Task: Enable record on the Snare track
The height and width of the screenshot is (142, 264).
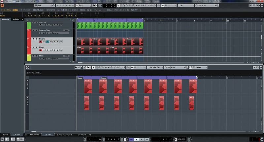Action: tap(40, 42)
